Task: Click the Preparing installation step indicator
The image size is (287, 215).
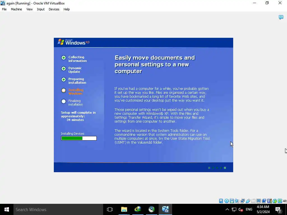Action: (64, 80)
